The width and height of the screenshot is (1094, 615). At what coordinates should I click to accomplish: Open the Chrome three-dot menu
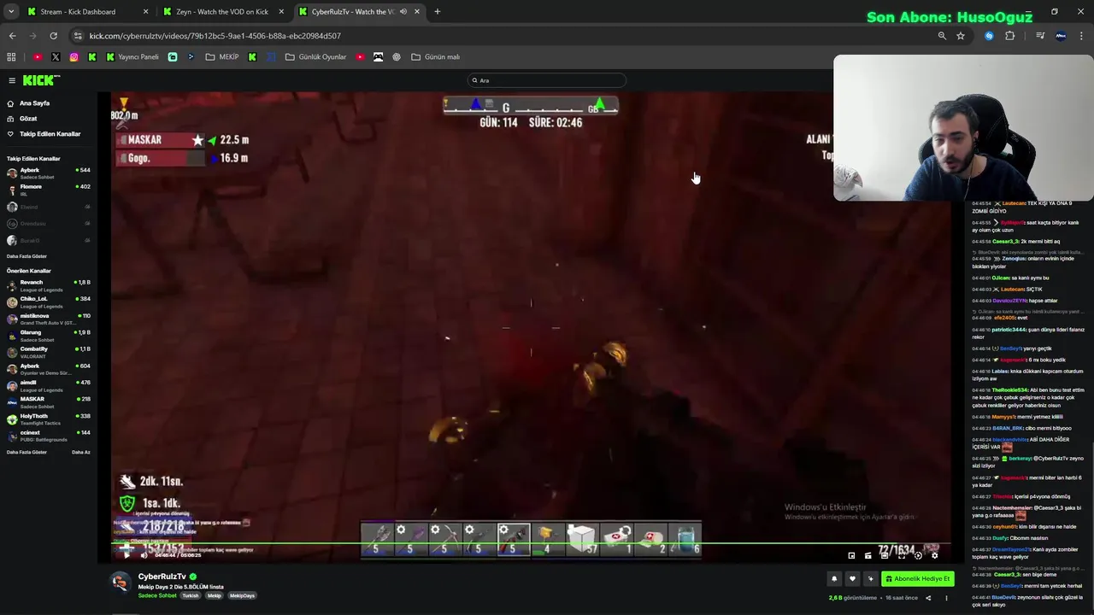click(x=1082, y=36)
